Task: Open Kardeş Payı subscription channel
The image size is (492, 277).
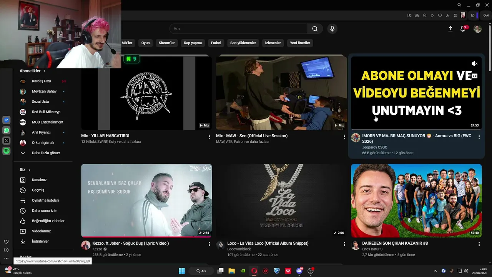Action: (x=42, y=81)
